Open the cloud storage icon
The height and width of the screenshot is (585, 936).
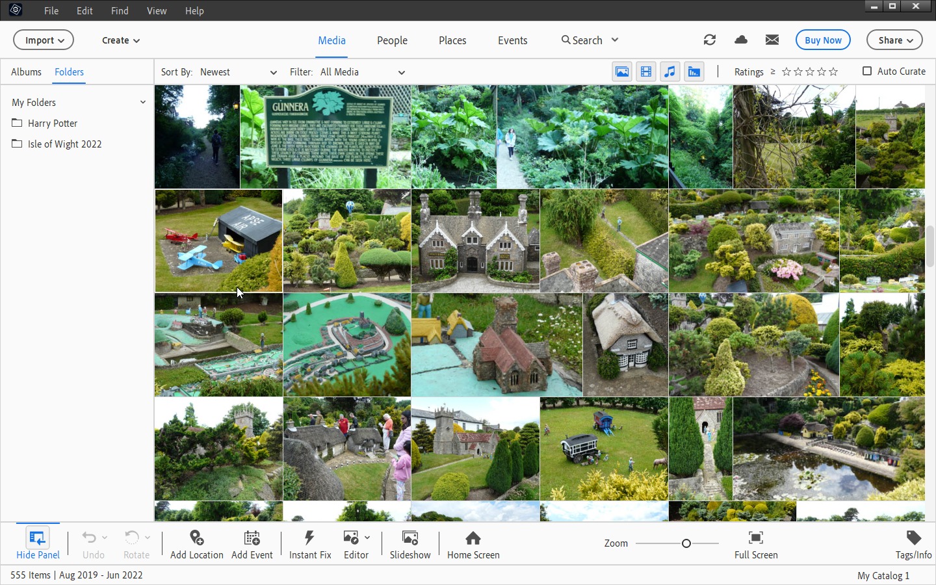741,40
